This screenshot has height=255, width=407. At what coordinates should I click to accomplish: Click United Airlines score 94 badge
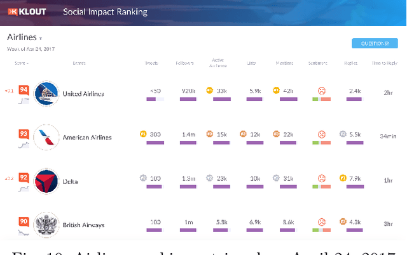click(24, 90)
